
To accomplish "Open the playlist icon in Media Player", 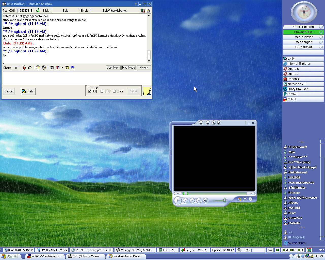I will (208, 123).
